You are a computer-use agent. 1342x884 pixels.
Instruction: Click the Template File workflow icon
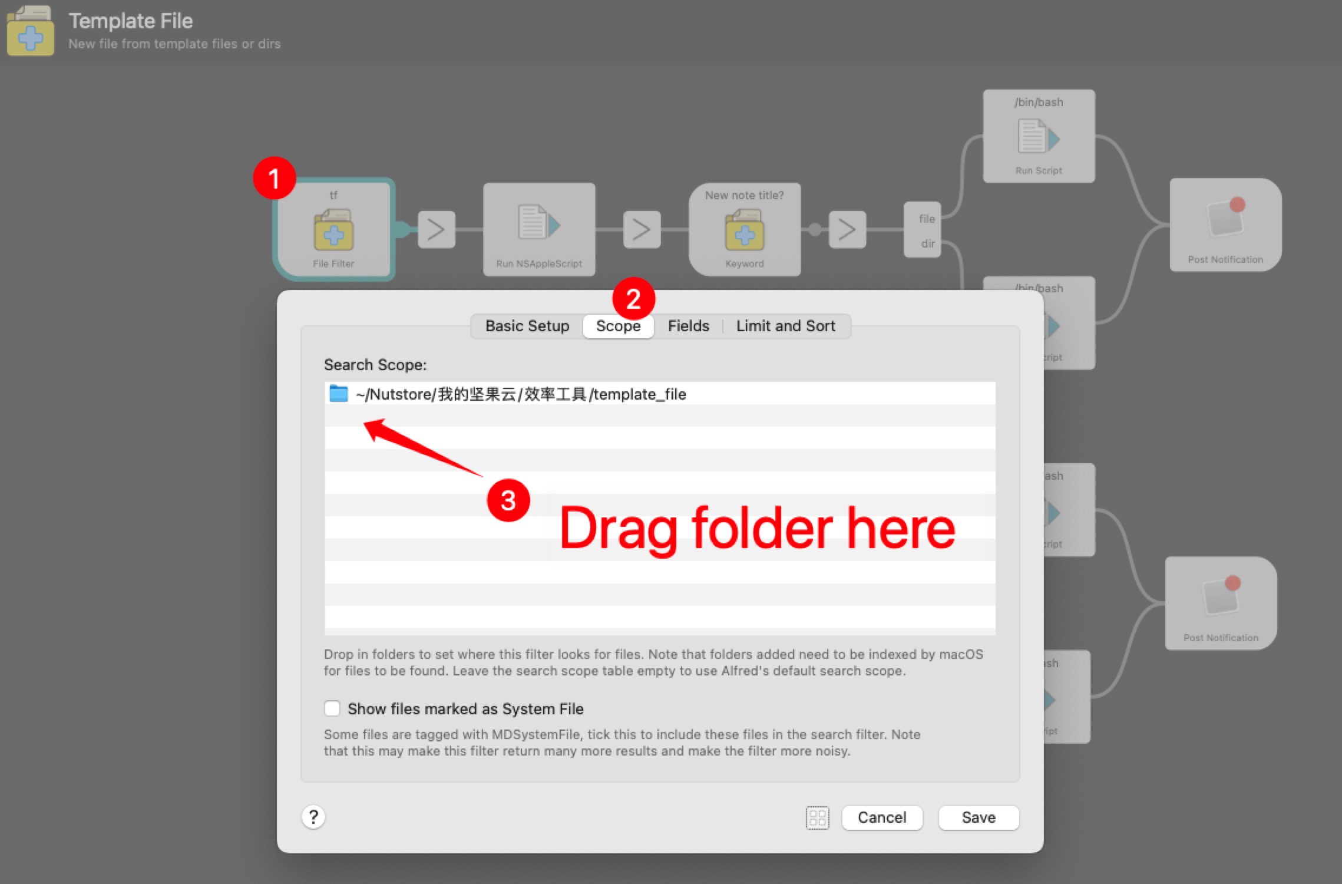point(31,31)
